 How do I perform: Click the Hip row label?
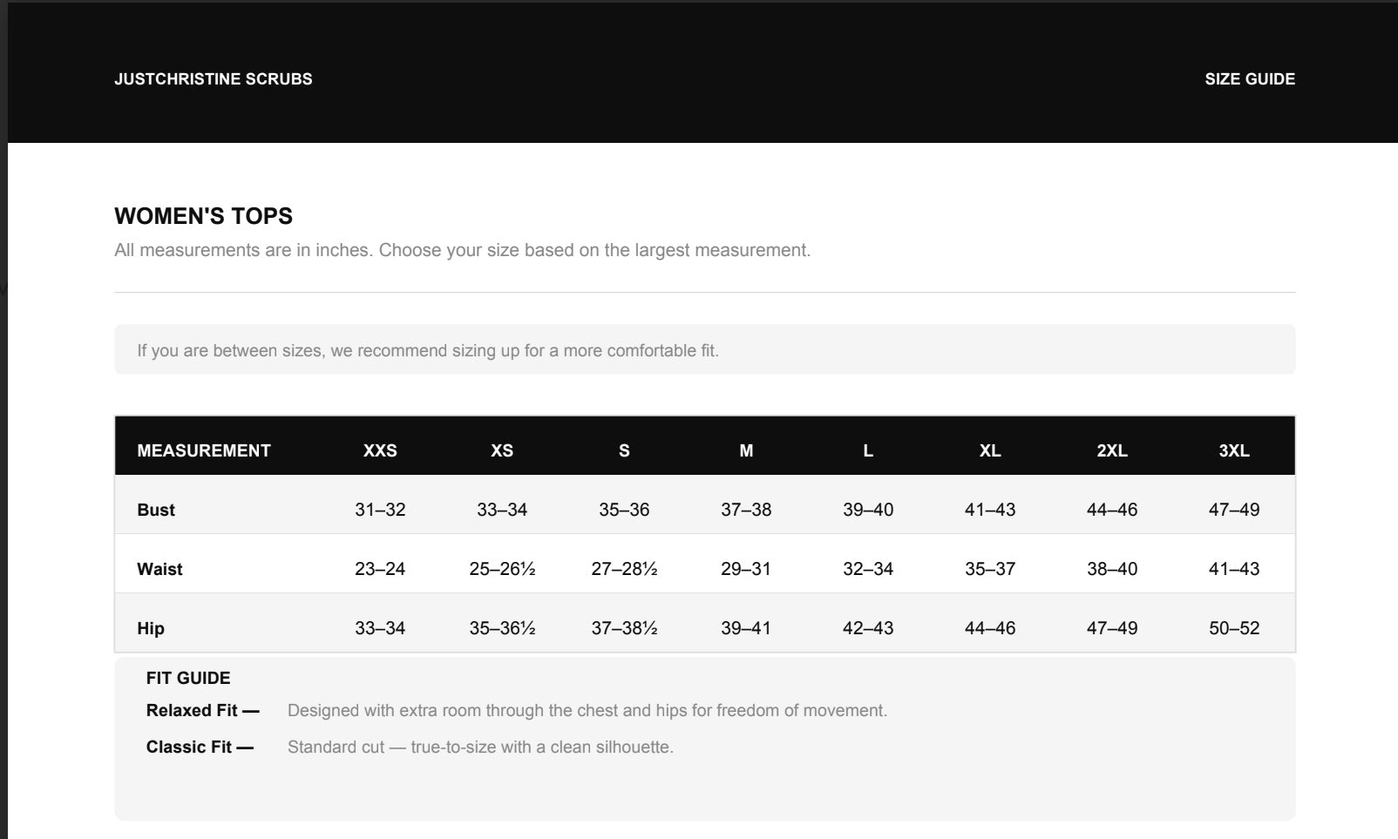tap(151, 628)
